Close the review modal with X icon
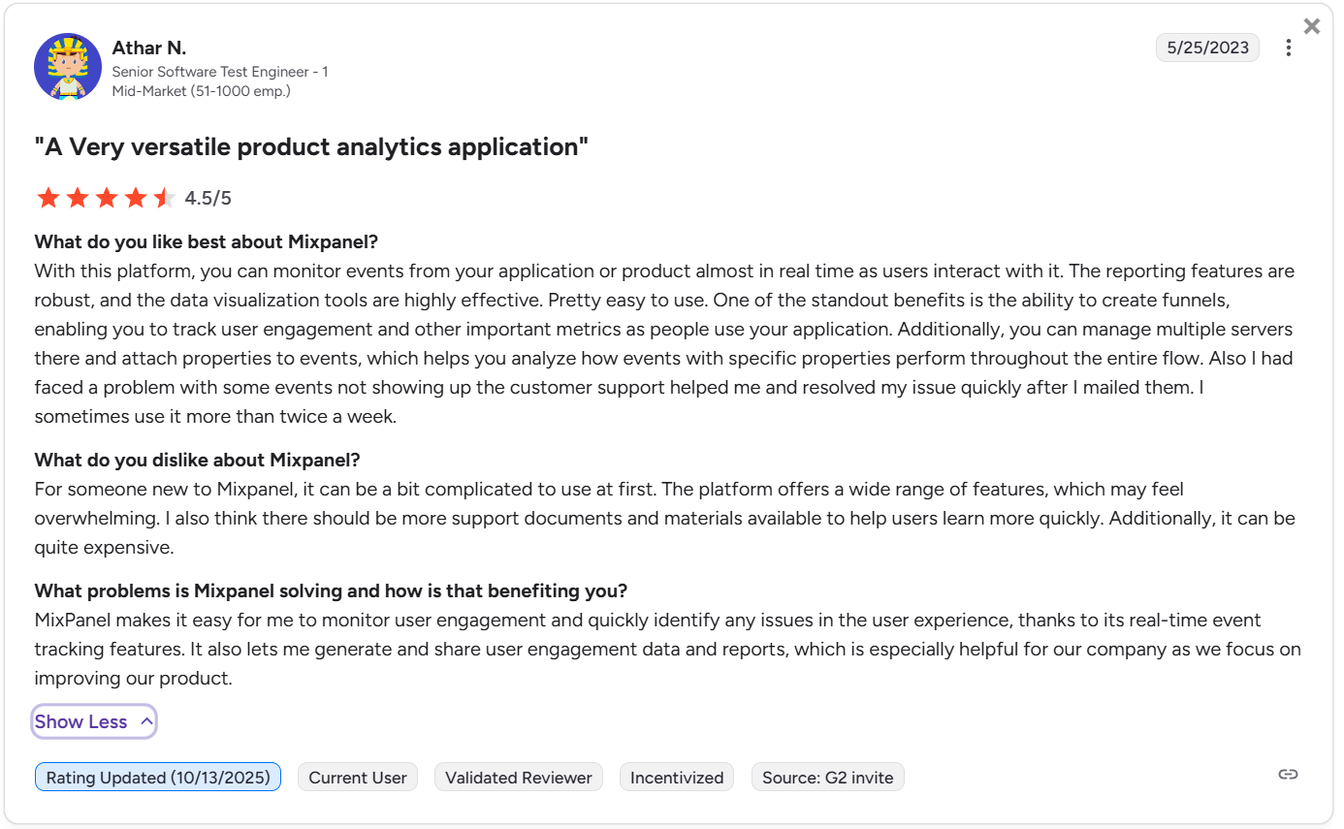This screenshot has width=1344, height=829. click(1311, 26)
